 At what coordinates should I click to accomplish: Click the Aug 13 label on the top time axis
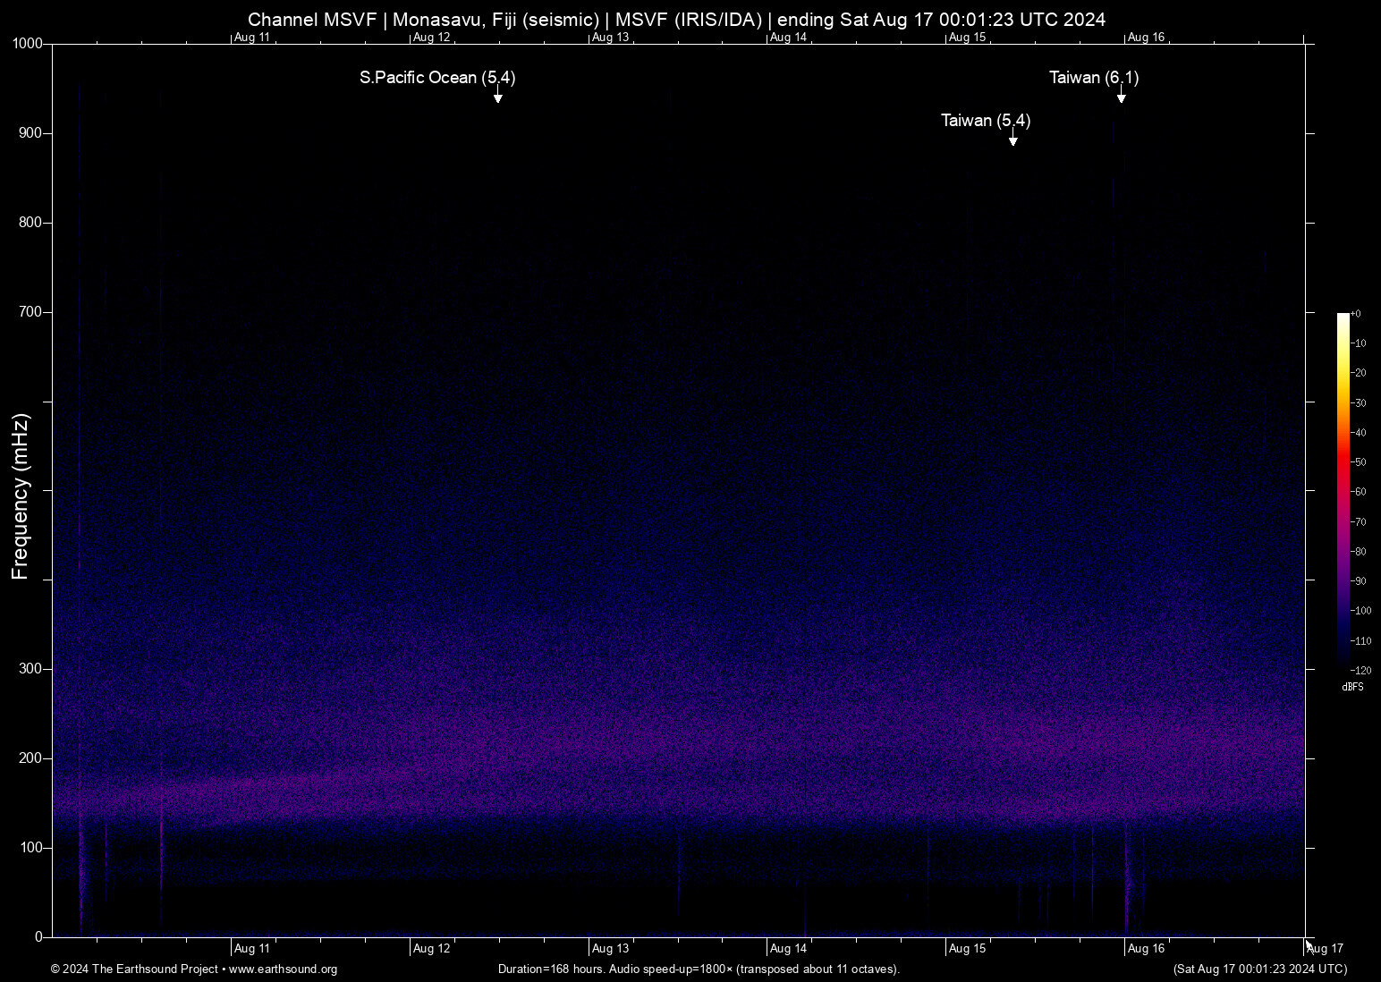pyautogui.click(x=610, y=38)
